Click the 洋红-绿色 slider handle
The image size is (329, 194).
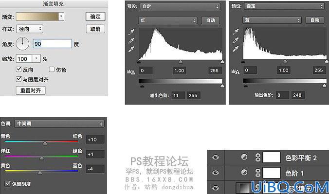pyautogui.click(x=41, y=158)
